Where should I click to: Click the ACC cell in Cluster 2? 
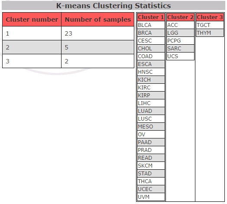(180, 25)
